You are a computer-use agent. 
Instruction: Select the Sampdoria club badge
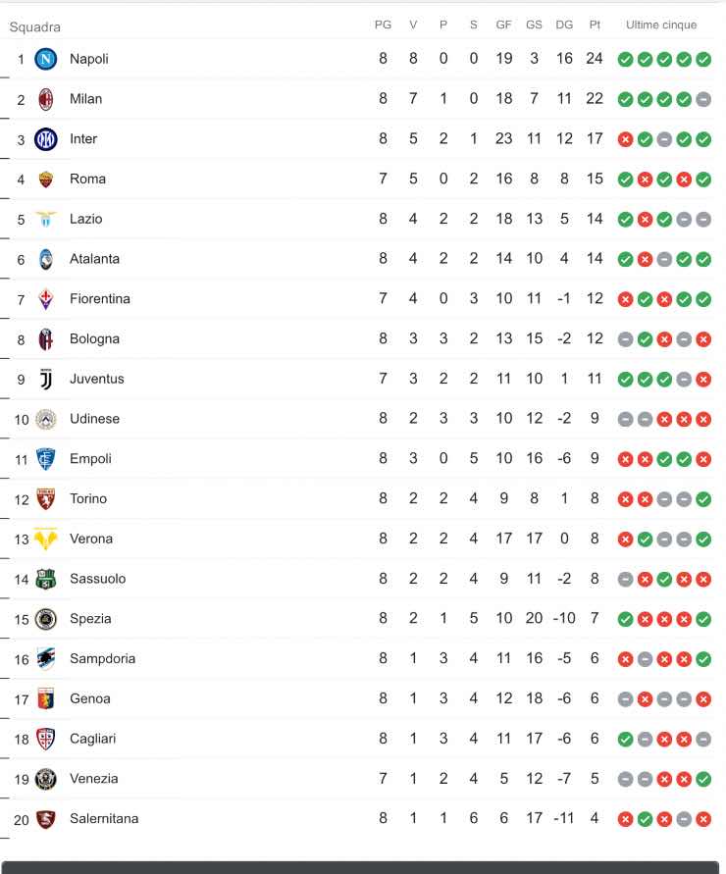[46, 659]
